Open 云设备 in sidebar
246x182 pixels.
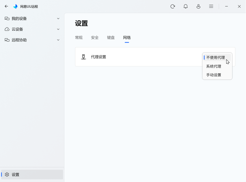click(32, 29)
